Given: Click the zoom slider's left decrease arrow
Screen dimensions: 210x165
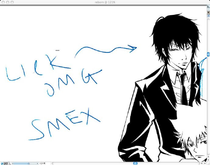Looking at the screenshot, I should (x=13, y=163).
